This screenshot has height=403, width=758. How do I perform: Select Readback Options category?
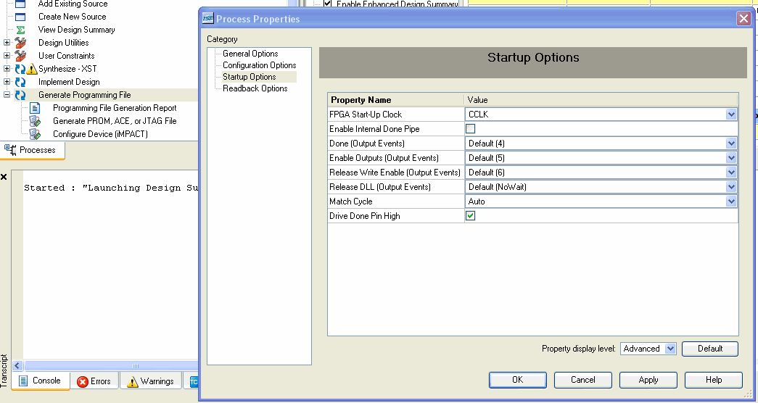[255, 88]
